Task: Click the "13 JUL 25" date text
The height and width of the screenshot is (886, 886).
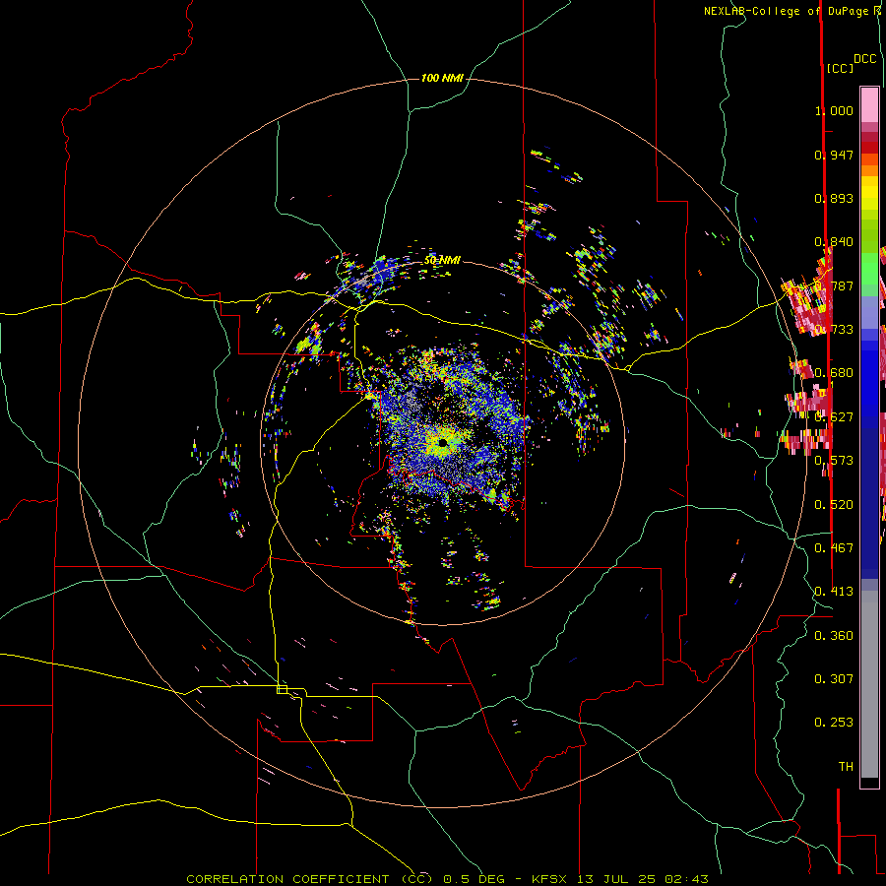Action: point(616,879)
